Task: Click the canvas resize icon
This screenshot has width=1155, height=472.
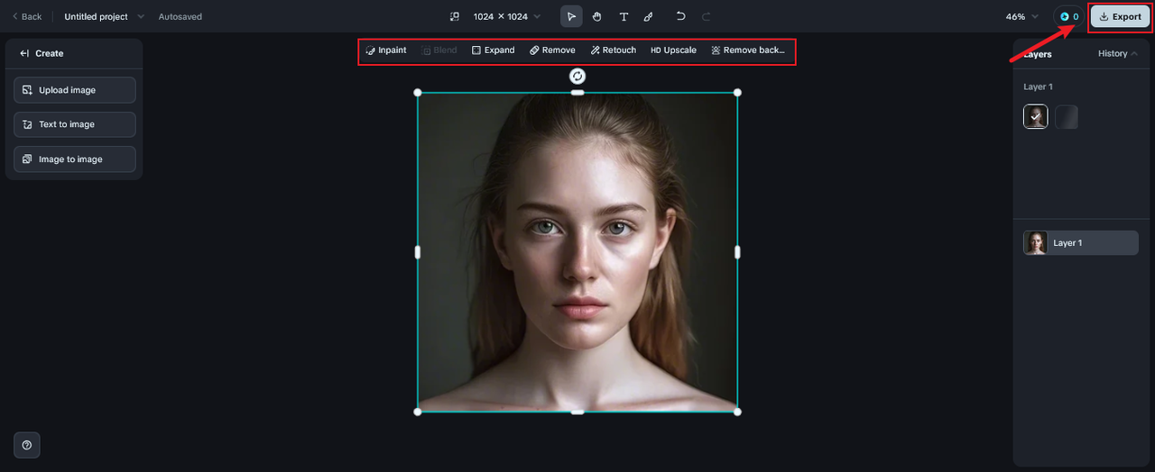Action: [455, 16]
